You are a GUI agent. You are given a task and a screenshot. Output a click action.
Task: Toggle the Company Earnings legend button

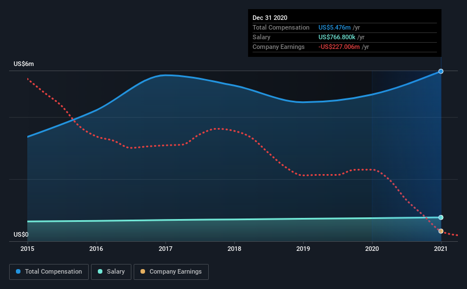tap(171, 272)
